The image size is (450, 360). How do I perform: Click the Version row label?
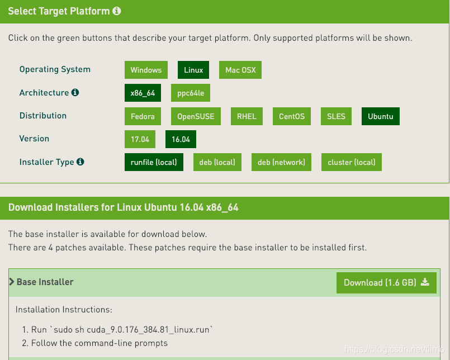(34, 139)
